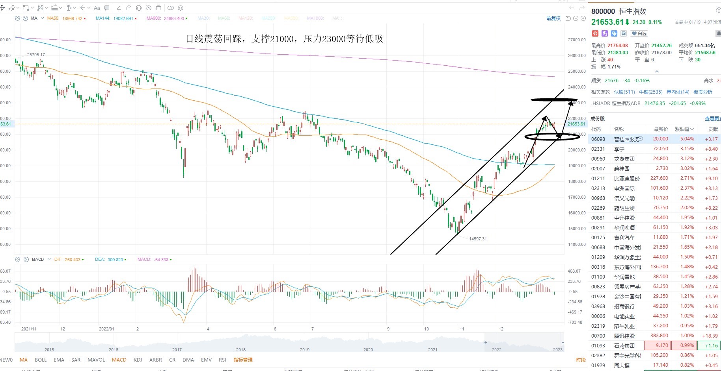Click the price alert bell icon
Image resolution: width=721 pixels, height=371 pixels.
pos(718,33)
